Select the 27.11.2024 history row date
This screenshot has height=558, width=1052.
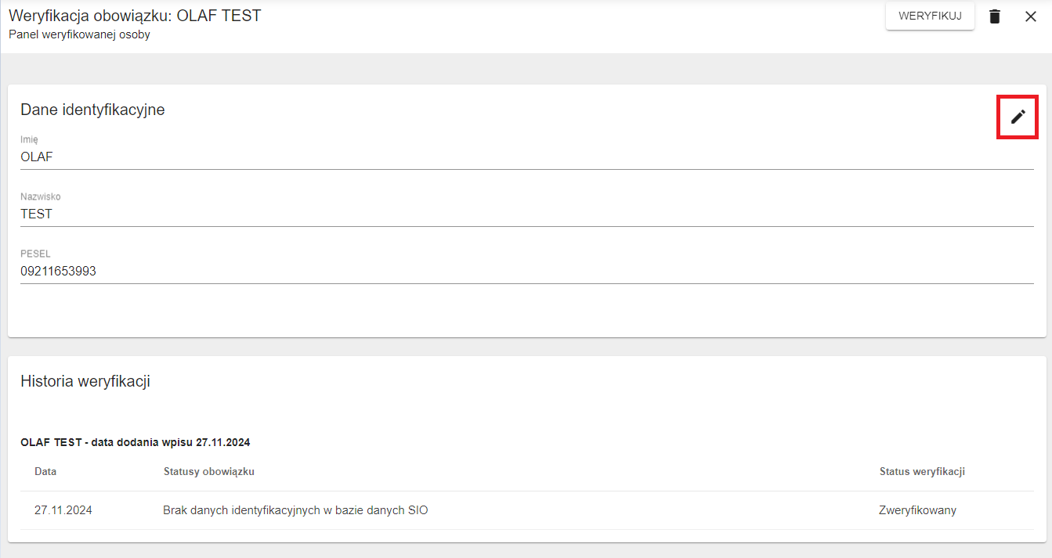coord(63,510)
